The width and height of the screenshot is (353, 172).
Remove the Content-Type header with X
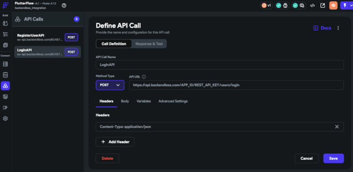click(x=337, y=127)
